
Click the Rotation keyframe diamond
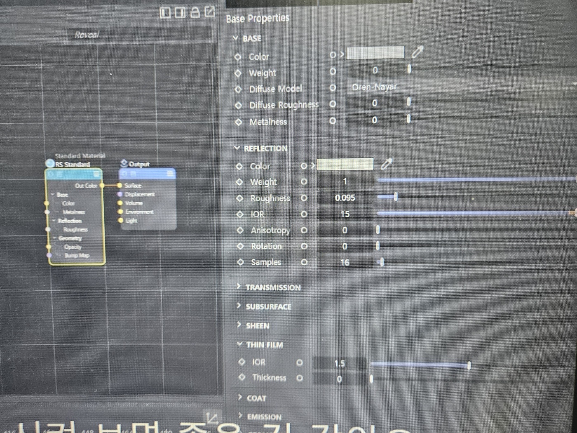coord(240,246)
